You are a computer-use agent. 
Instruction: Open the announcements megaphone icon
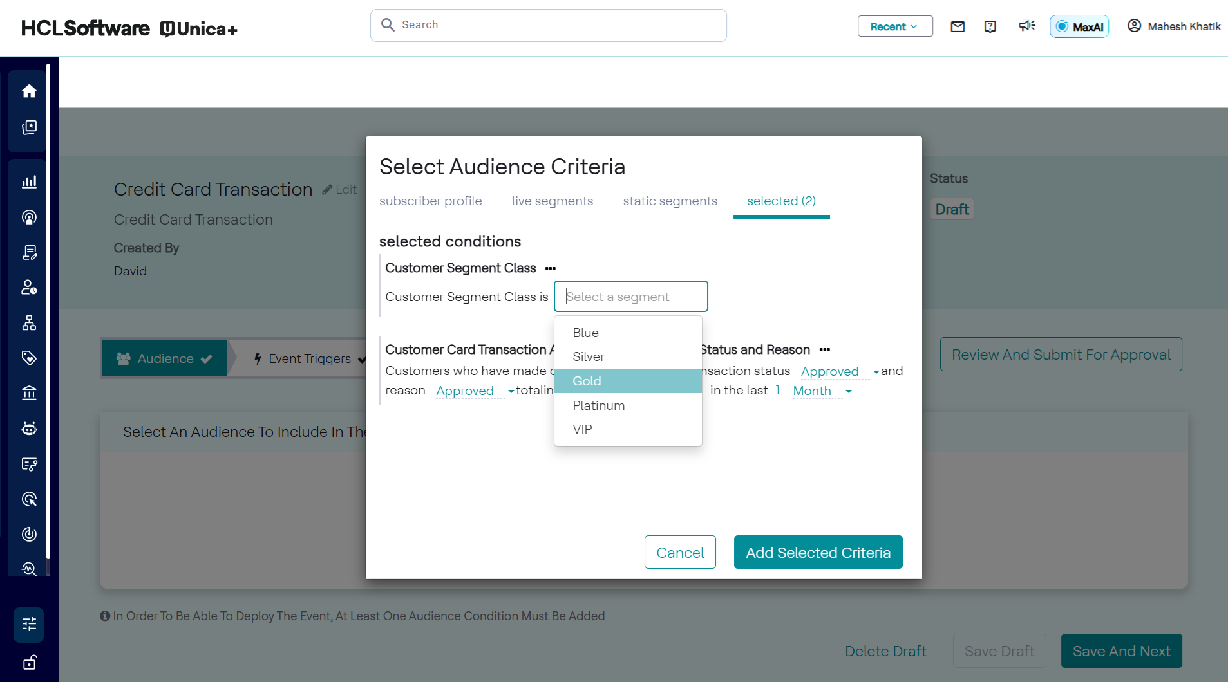[x=1026, y=26]
